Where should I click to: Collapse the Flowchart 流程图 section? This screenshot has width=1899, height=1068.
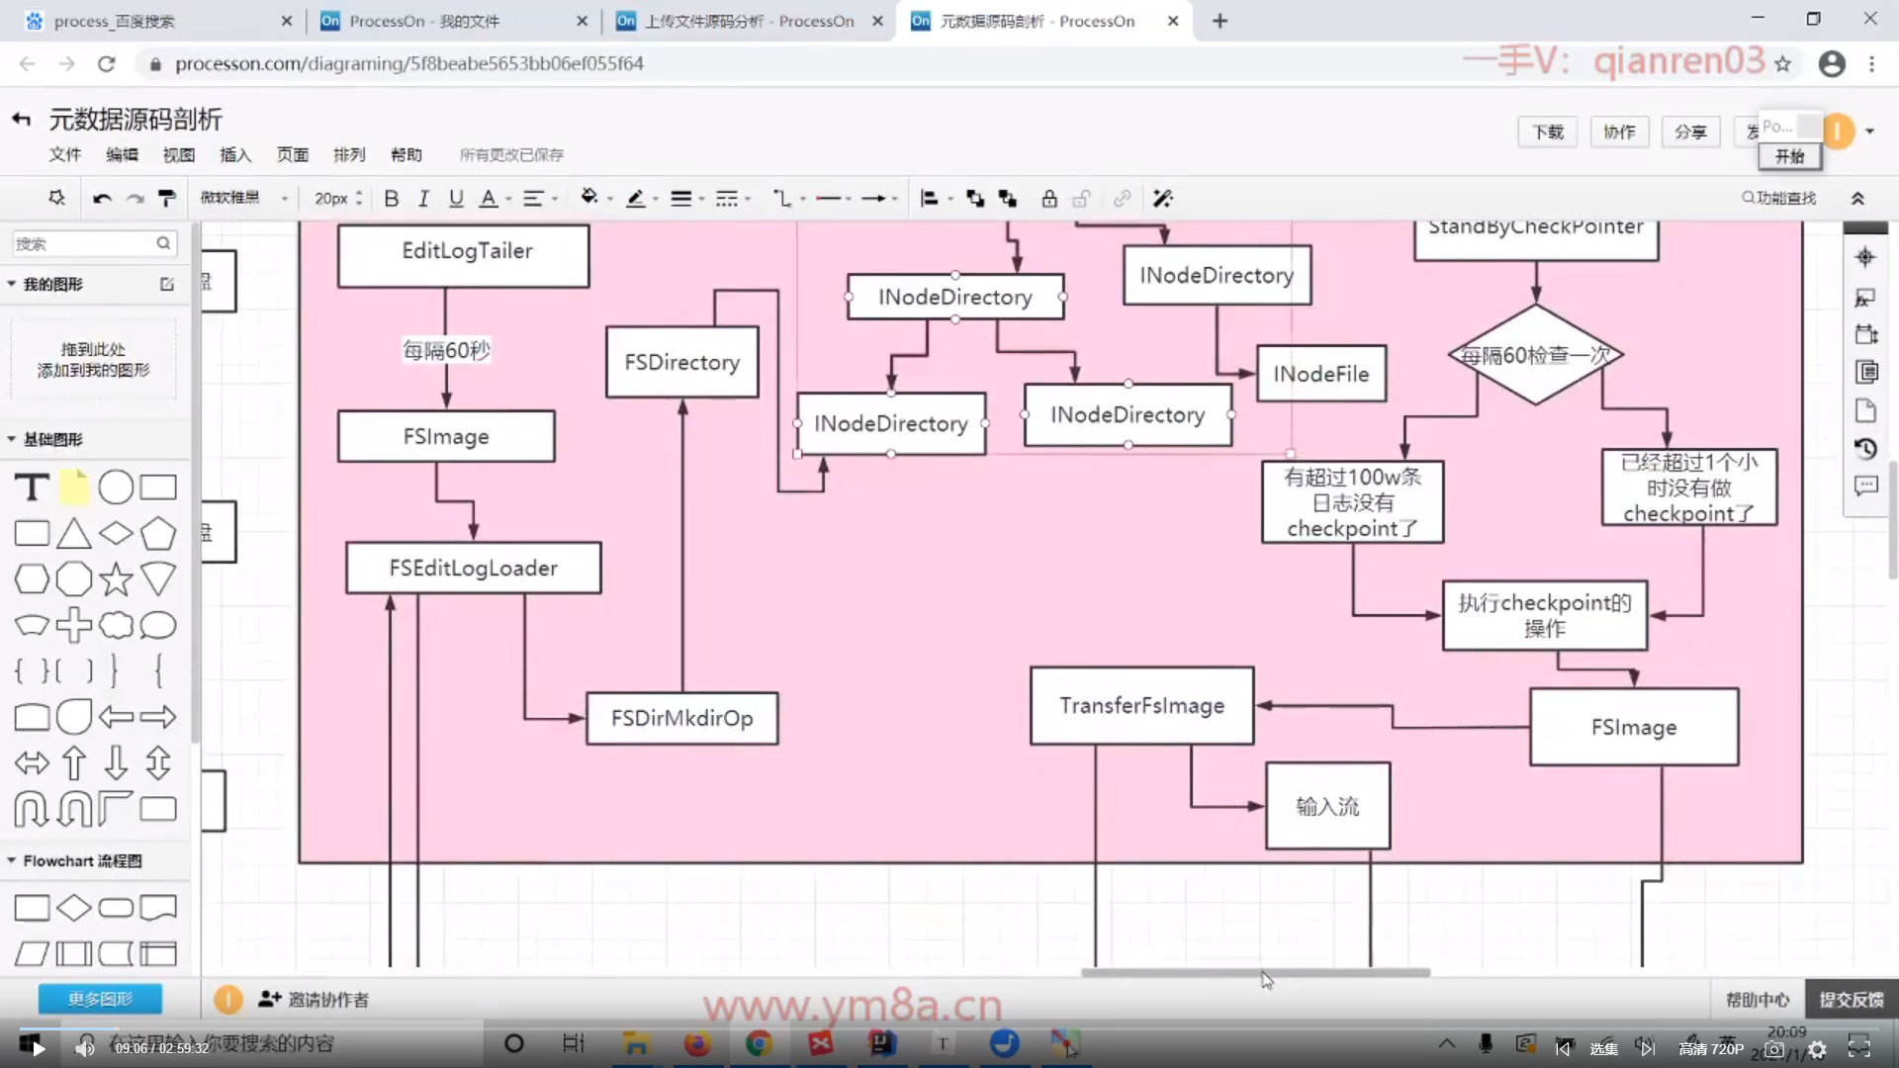tap(12, 860)
